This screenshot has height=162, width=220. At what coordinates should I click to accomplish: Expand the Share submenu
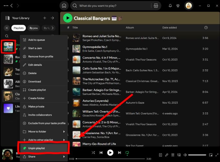(x=44, y=156)
